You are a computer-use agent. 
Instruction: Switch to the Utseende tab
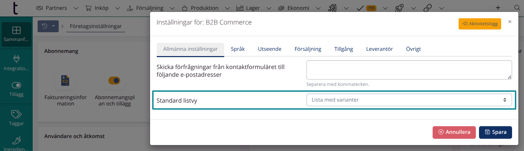(270, 49)
